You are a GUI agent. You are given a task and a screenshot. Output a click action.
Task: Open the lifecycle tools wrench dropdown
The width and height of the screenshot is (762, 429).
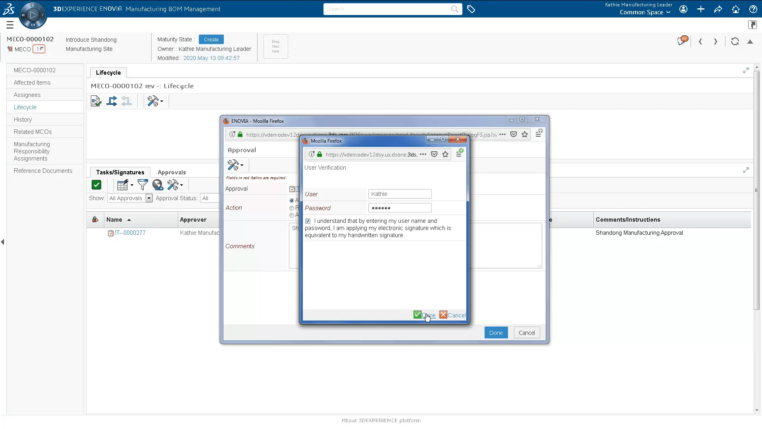pyautogui.click(x=155, y=101)
